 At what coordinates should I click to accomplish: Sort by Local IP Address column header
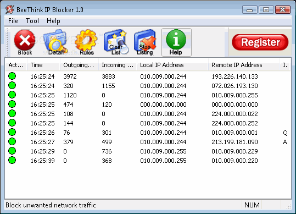point(172,65)
